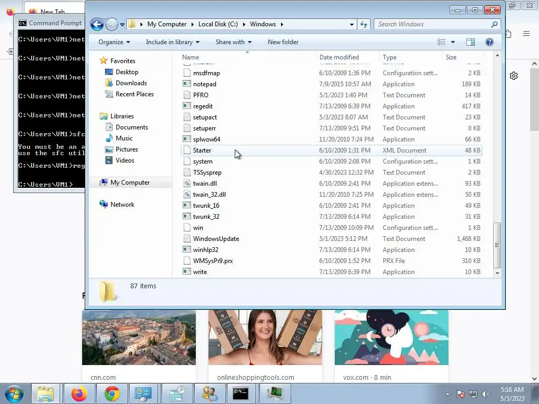Select Libraries in the navigation pane
This screenshot has height=404, width=539.
pos(122,116)
